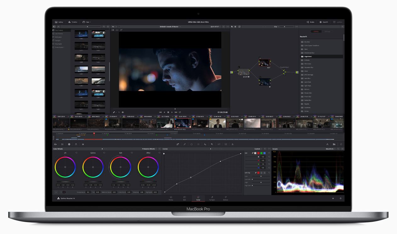Reset the Lift color wheel
This screenshot has height=234, width=397.
(x=76, y=153)
